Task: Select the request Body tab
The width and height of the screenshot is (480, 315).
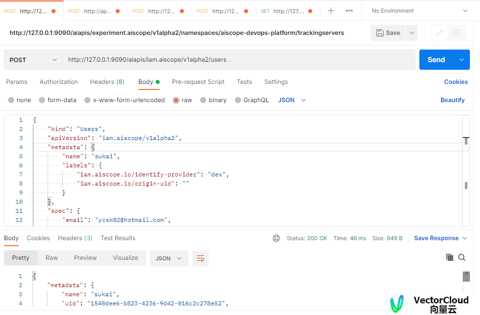Action: pyautogui.click(x=149, y=82)
